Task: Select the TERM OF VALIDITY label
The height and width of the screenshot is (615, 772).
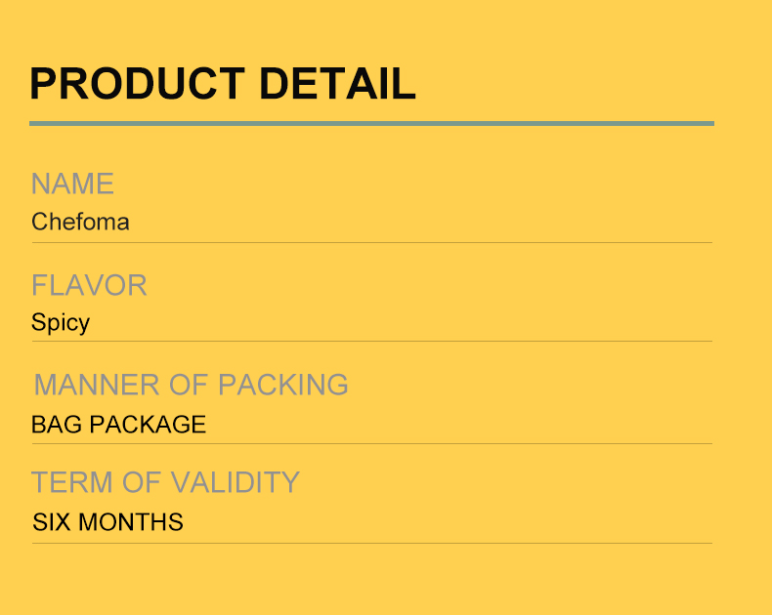Action: [165, 481]
